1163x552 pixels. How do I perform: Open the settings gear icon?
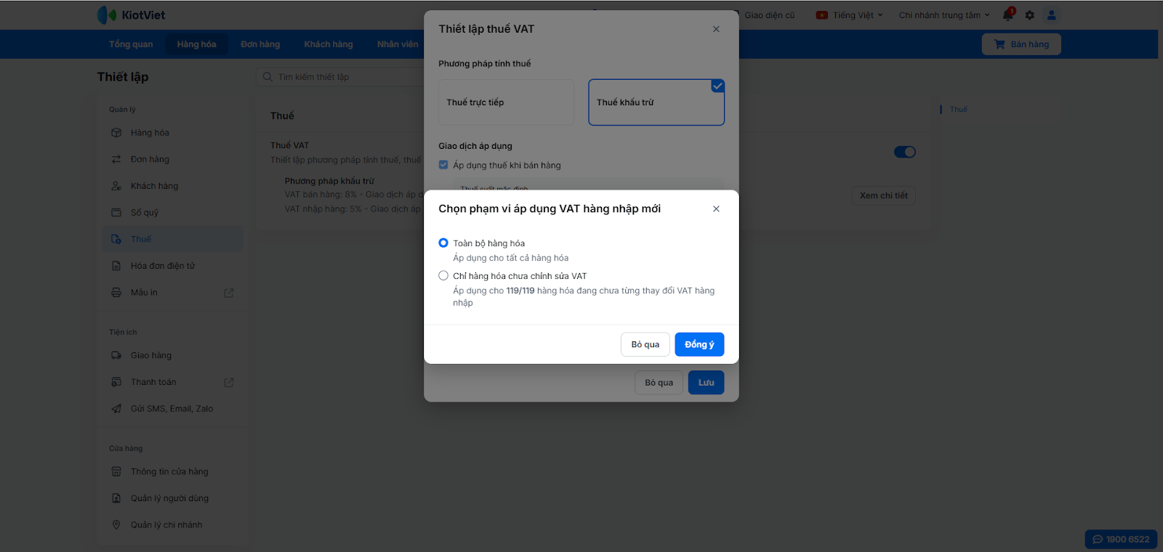point(1029,15)
